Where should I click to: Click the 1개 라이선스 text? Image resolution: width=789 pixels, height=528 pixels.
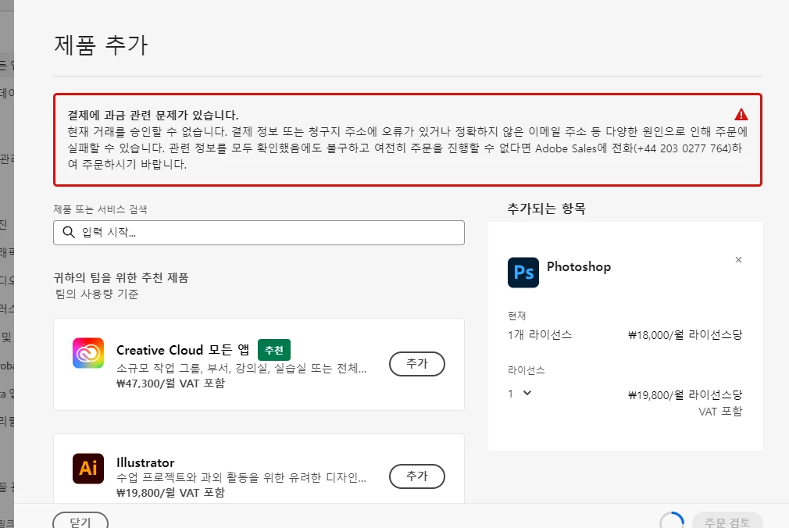[540, 335]
